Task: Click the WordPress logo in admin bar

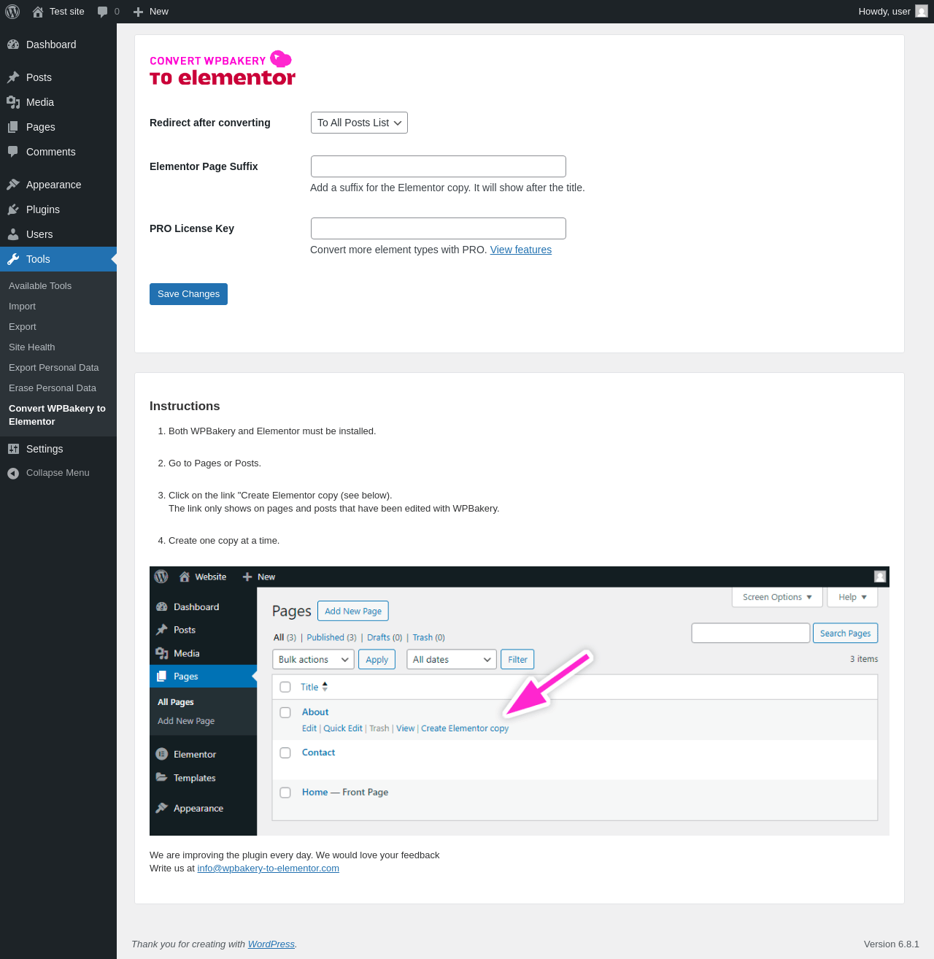Action: pyautogui.click(x=12, y=12)
